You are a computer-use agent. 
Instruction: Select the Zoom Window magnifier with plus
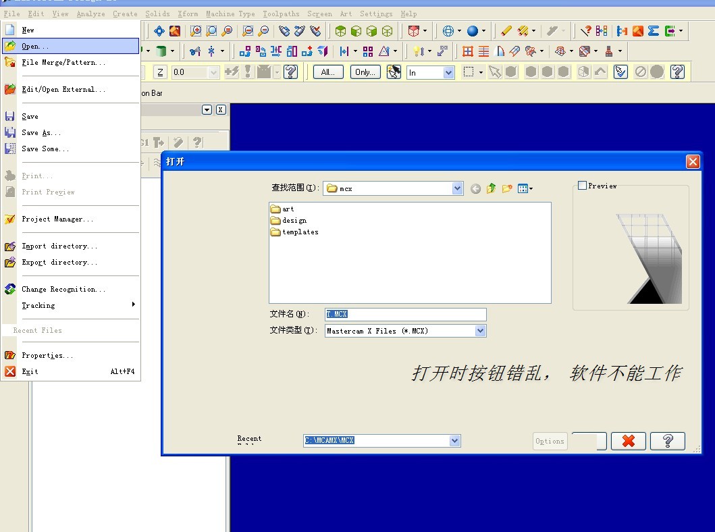pos(196,31)
